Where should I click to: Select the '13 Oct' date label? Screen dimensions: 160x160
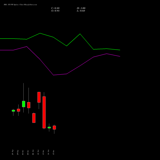(43, 152)
